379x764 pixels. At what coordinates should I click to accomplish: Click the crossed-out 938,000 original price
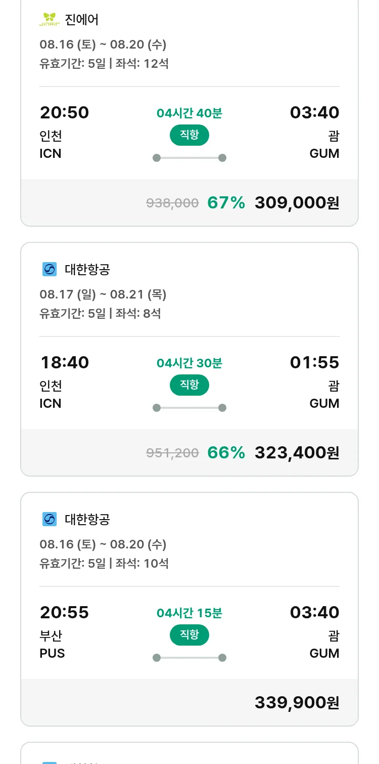[x=172, y=203]
